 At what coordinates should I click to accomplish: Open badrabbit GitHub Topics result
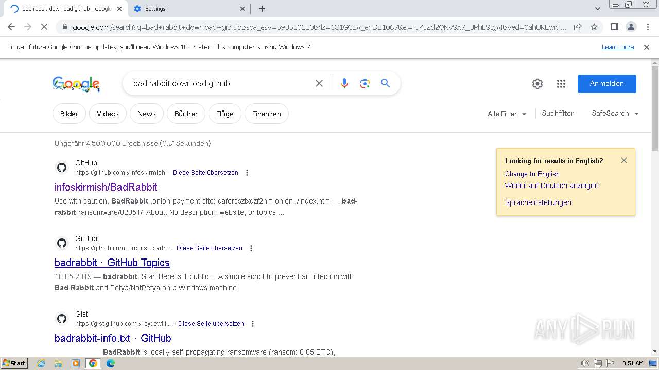tap(112, 263)
